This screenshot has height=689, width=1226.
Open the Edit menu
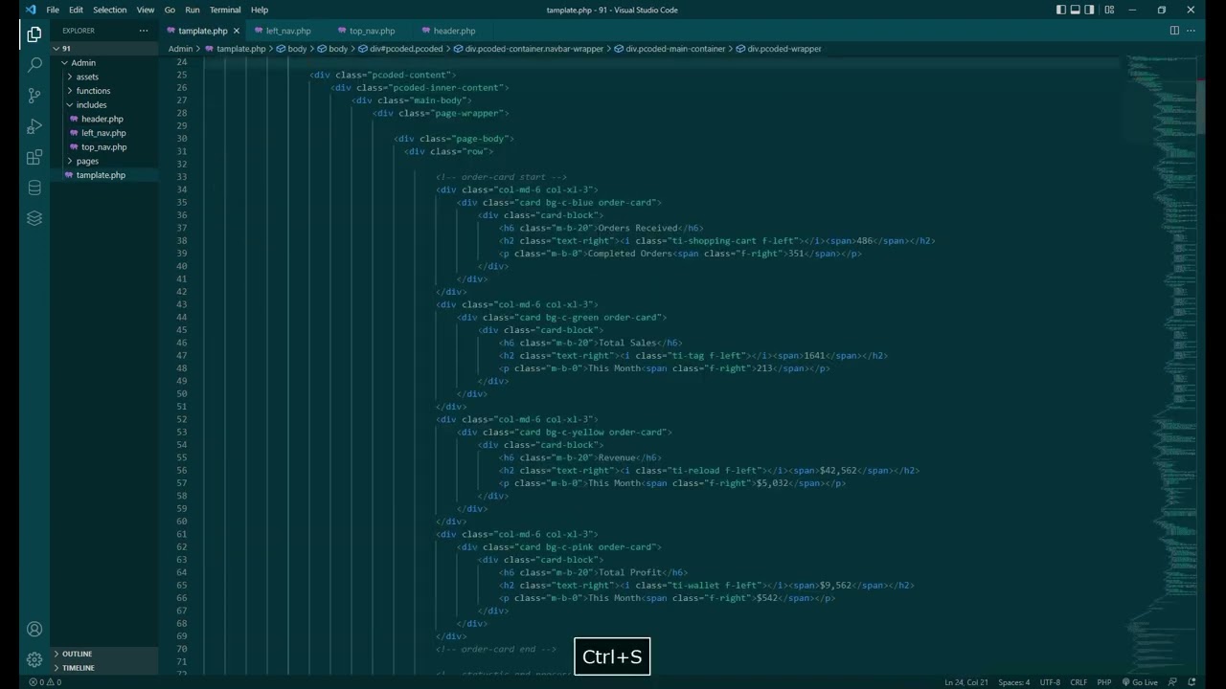pyautogui.click(x=76, y=10)
